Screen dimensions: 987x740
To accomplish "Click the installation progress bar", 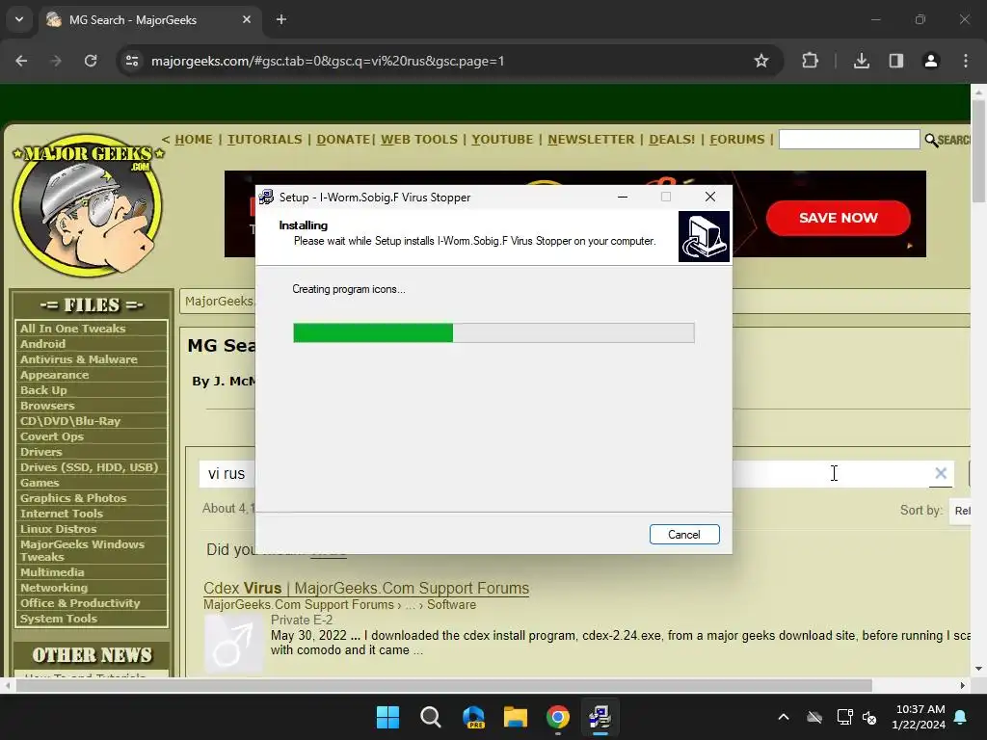I will 493,332.
